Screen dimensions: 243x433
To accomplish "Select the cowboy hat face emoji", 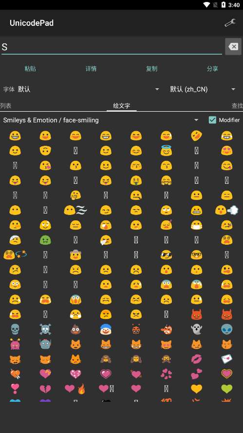I will pyautogui.click(x=75, y=255).
